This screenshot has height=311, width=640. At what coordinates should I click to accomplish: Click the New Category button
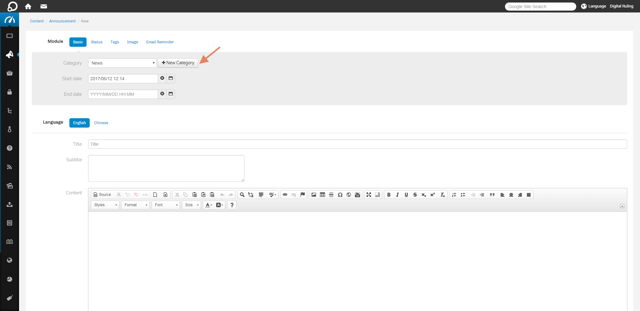178,63
